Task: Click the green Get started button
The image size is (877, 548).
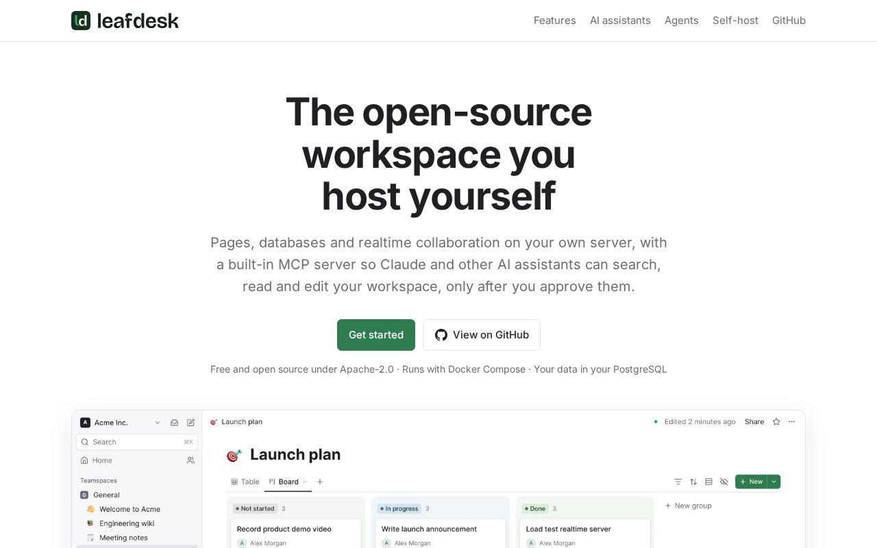Action: 376,335
